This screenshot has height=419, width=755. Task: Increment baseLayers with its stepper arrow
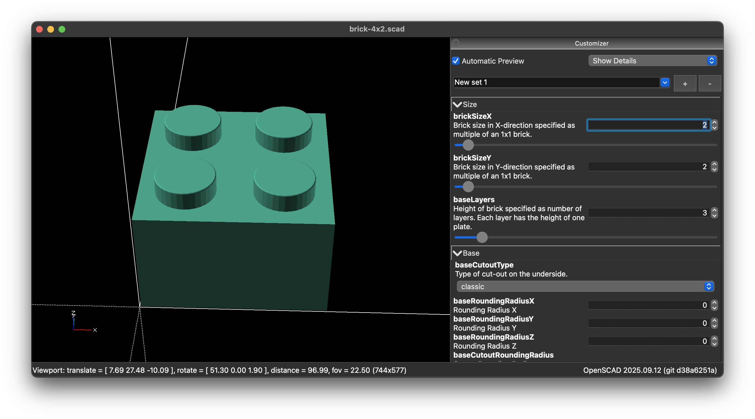(714, 210)
